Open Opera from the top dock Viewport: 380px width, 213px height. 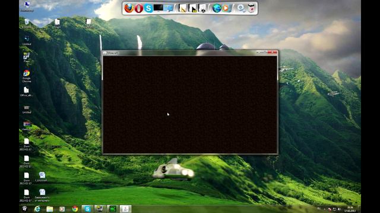[x=138, y=8]
